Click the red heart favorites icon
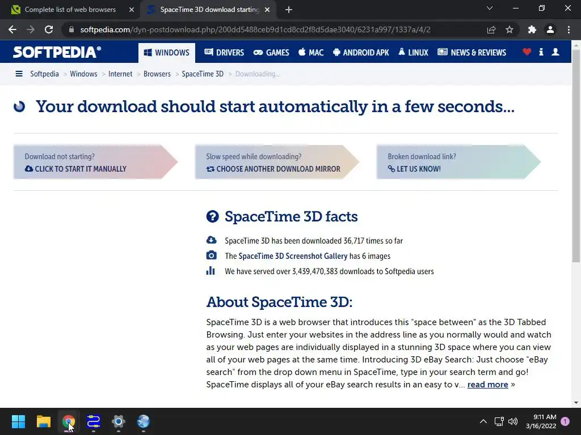 tap(527, 52)
